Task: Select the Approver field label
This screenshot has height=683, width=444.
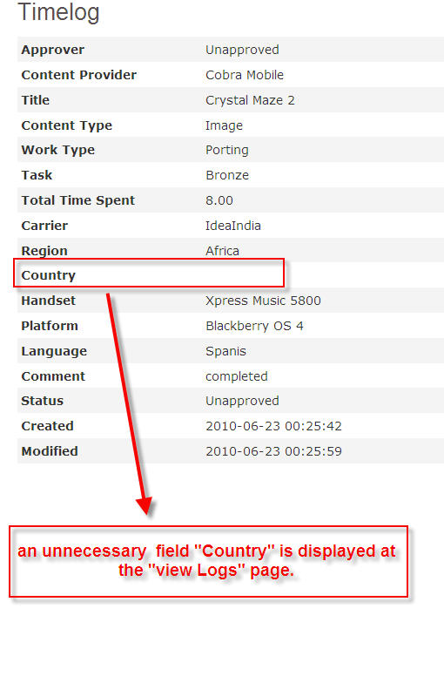Action: click(x=52, y=51)
